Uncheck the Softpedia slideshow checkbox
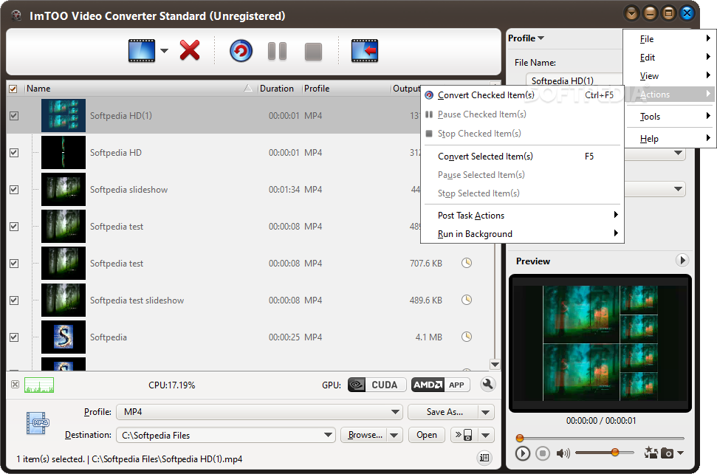This screenshot has width=717, height=474. pos(14,190)
